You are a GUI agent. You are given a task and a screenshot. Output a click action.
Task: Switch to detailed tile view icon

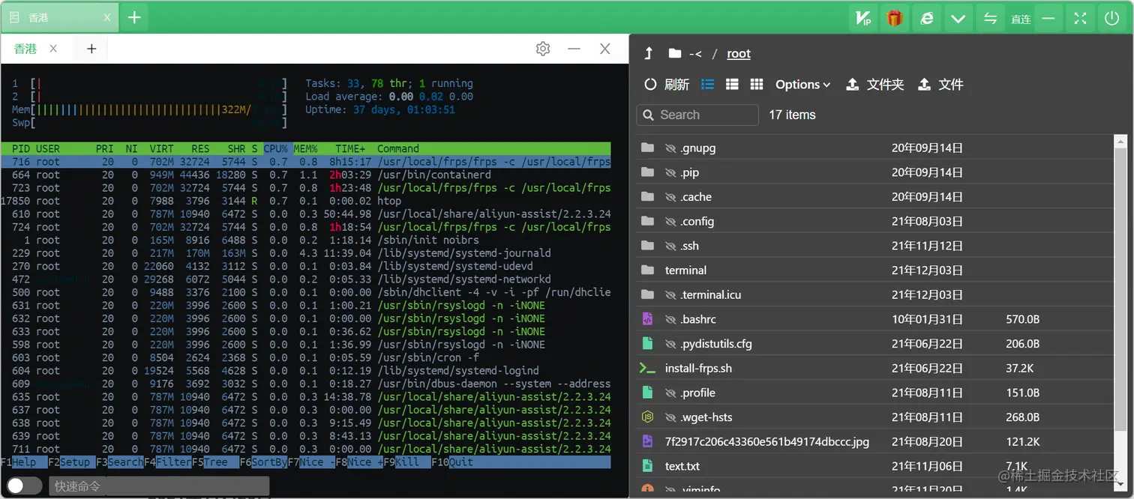[732, 85]
